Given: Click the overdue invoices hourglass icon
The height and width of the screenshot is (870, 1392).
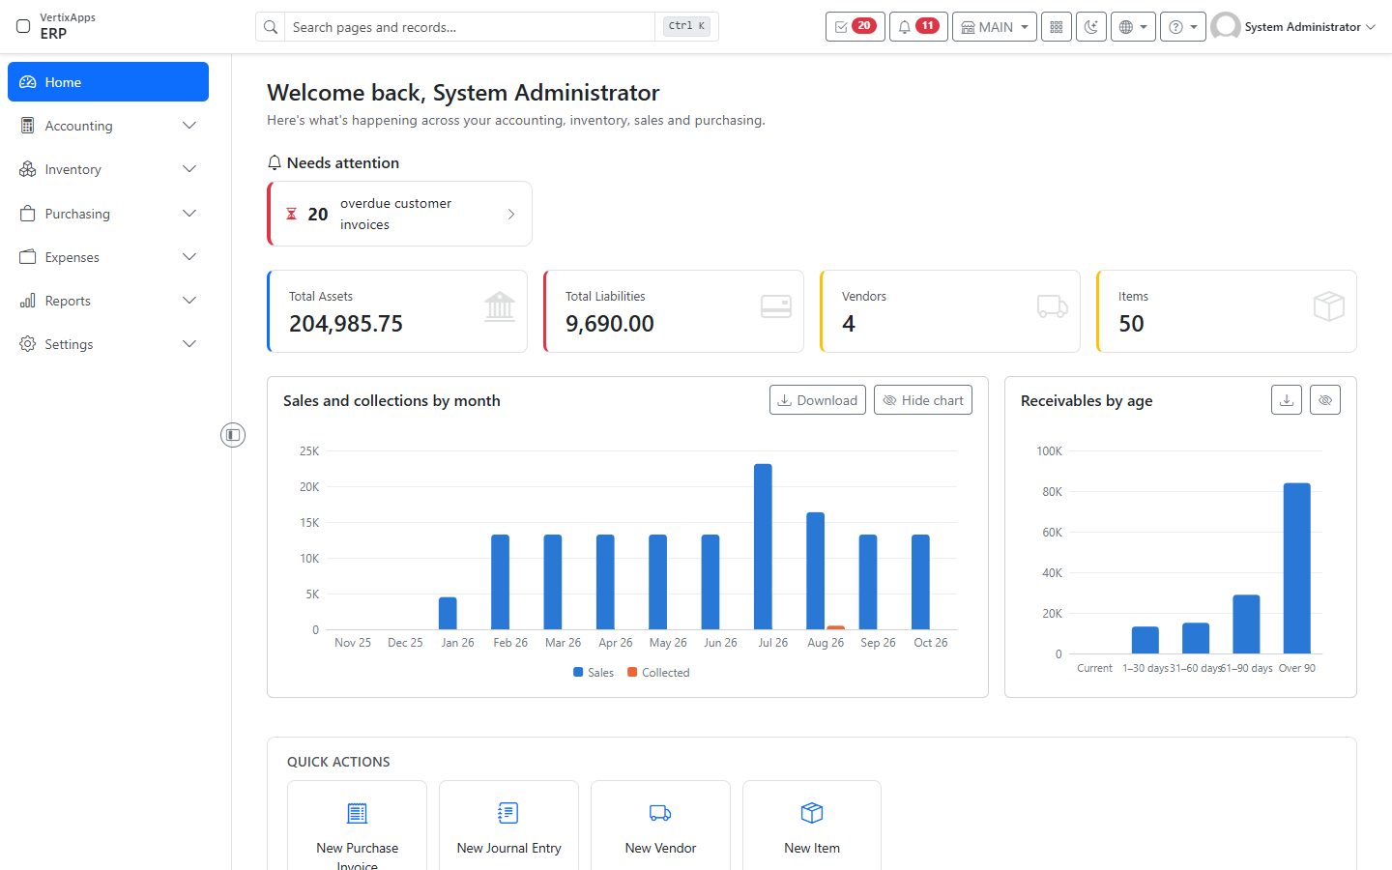Looking at the screenshot, I should tap(291, 214).
